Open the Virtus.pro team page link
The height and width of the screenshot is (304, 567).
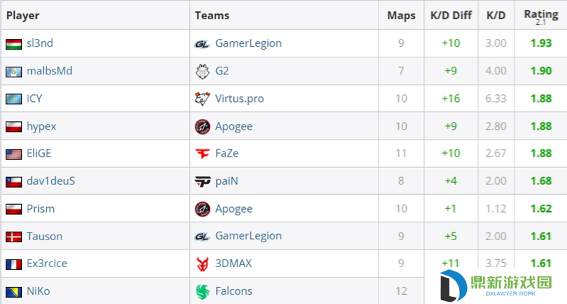click(240, 98)
